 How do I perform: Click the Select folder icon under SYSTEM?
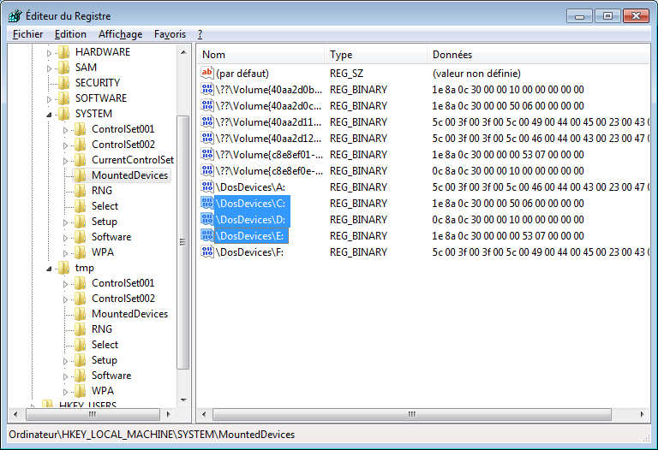tap(81, 206)
